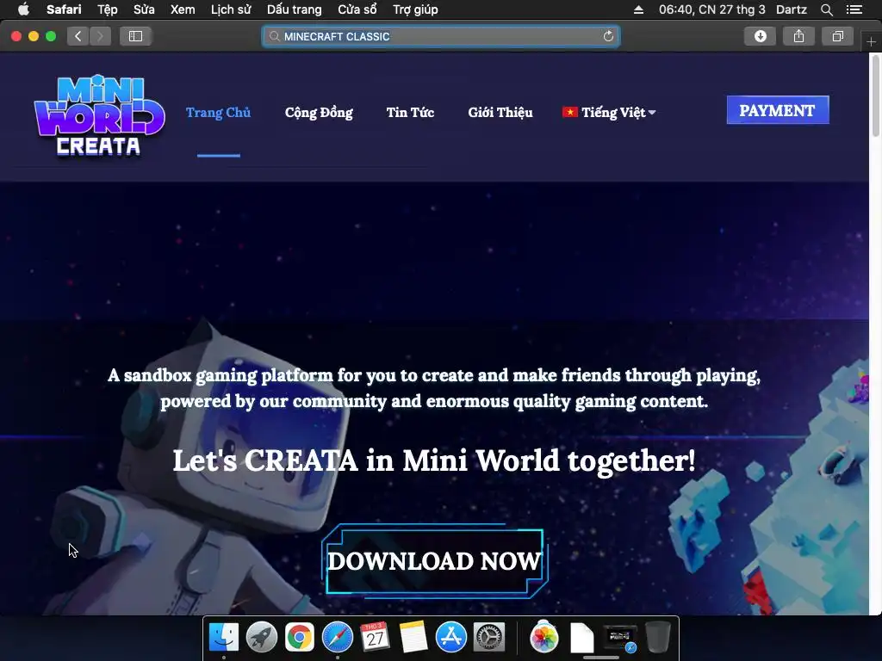Open the Tin Tức page
Image resolution: width=882 pixels, height=661 pixels.
[410, 113]
